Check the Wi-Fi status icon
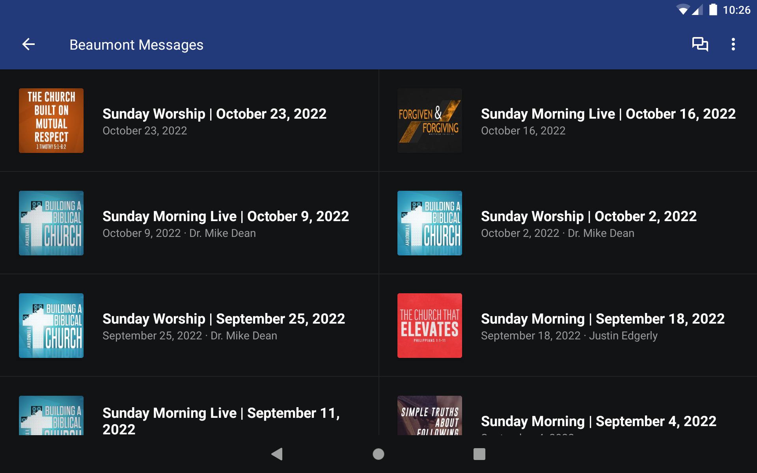Viewport: 757px width, 473px height. pyautogui.click(x=683, y=9)
